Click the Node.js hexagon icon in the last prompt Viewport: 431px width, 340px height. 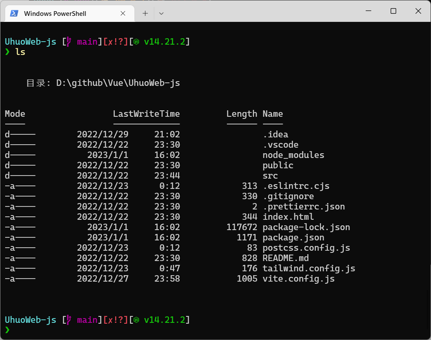136,320
